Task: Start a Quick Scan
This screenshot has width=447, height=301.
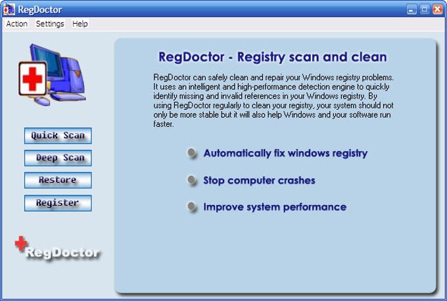Action: 58,135
